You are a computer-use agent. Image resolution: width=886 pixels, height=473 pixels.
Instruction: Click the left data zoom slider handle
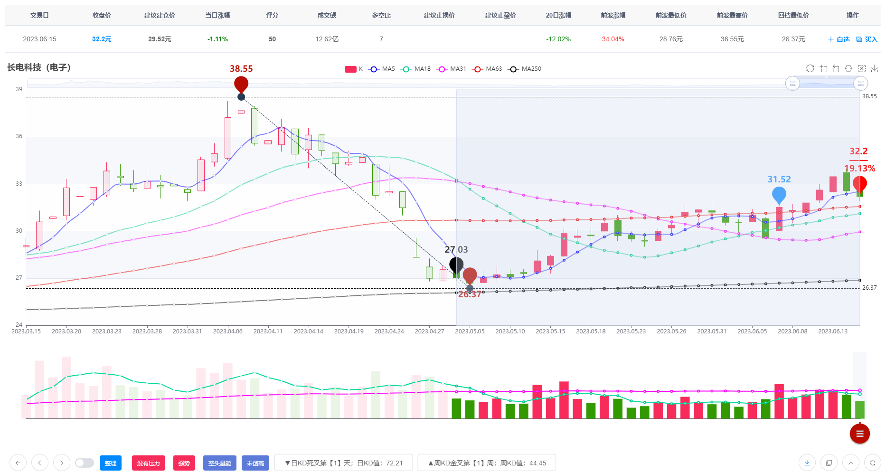click(x=792, y=84)
